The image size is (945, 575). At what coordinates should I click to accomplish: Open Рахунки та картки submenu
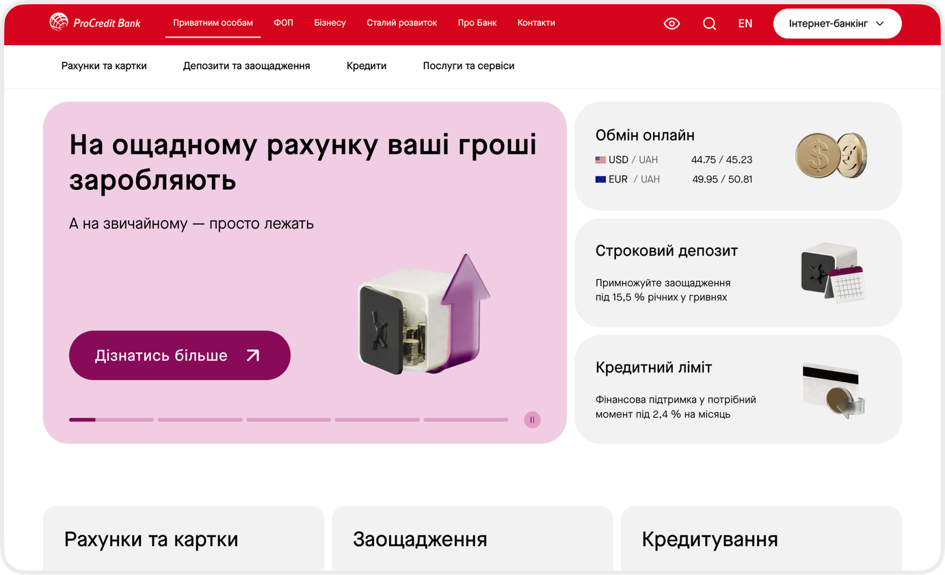[104, 66]
